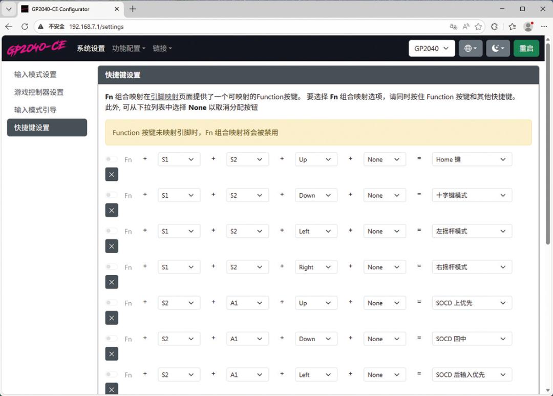Reload the page in browser

tap(25, 27)
